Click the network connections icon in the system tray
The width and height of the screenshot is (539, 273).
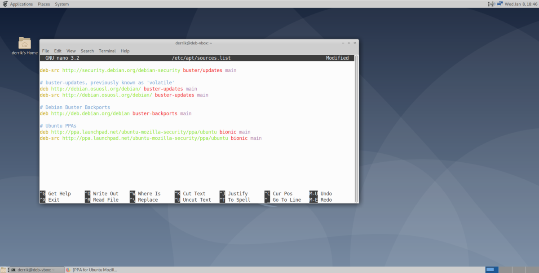click(x=500, y=4)
